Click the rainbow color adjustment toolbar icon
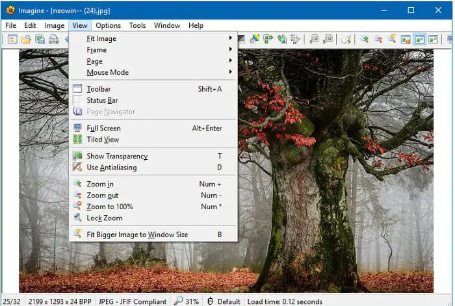The width and height of the screenshot is (455, 306). click(x=255, y=39)
